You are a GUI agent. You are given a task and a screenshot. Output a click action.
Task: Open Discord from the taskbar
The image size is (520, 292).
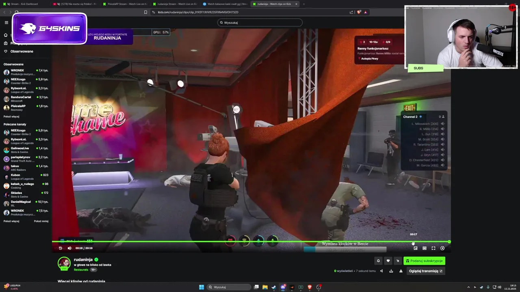point(283,287)
